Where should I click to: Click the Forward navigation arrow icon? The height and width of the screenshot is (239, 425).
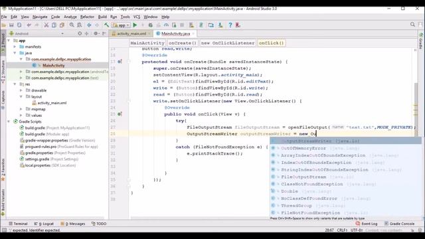tap(97, 25)
